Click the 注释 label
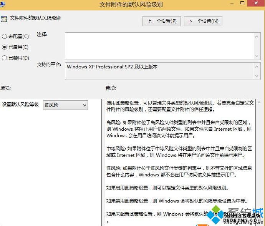 click(x=42, y=35)
